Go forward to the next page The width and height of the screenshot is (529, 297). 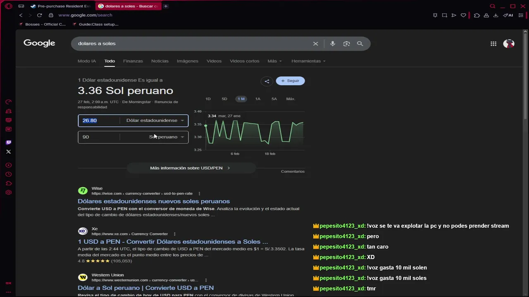30,15
